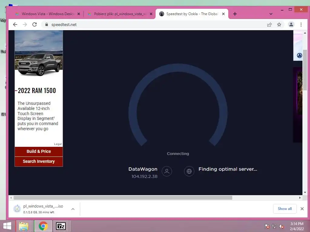Click the vertical scrollbar up arrow
The image size is (310, 232).
(x=305, y=33)
